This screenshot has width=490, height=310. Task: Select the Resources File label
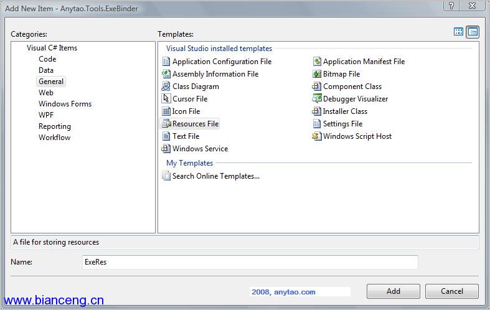click(x=196, y=124)
